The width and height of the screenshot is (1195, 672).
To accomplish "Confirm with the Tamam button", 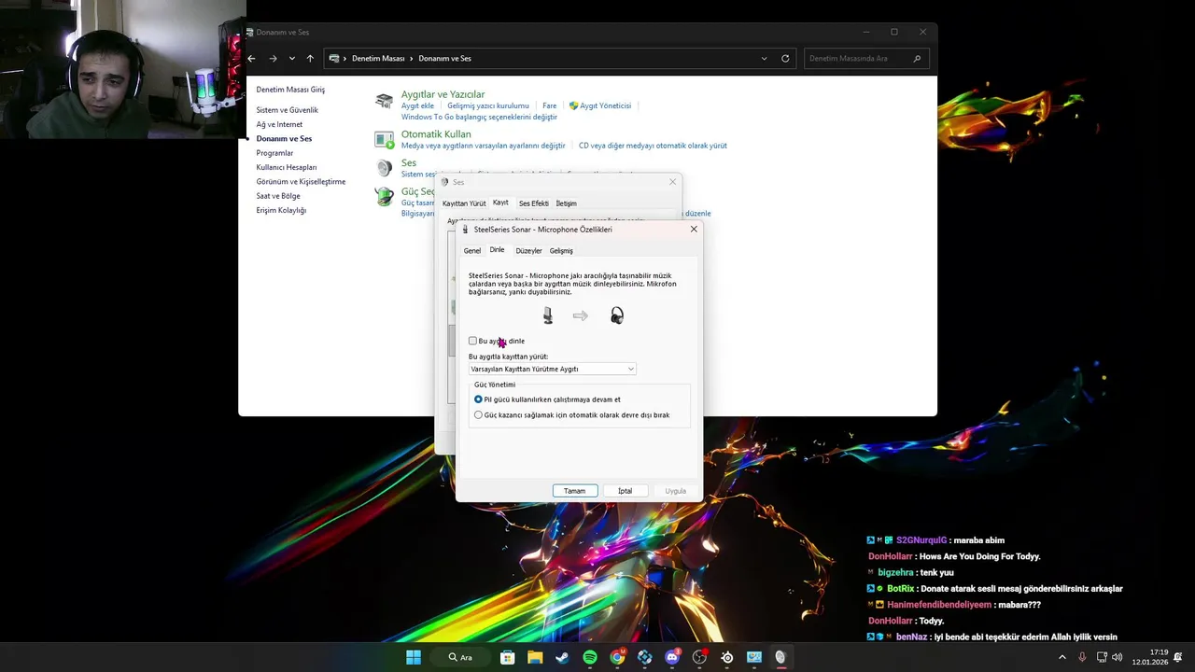I will point(574,491).
